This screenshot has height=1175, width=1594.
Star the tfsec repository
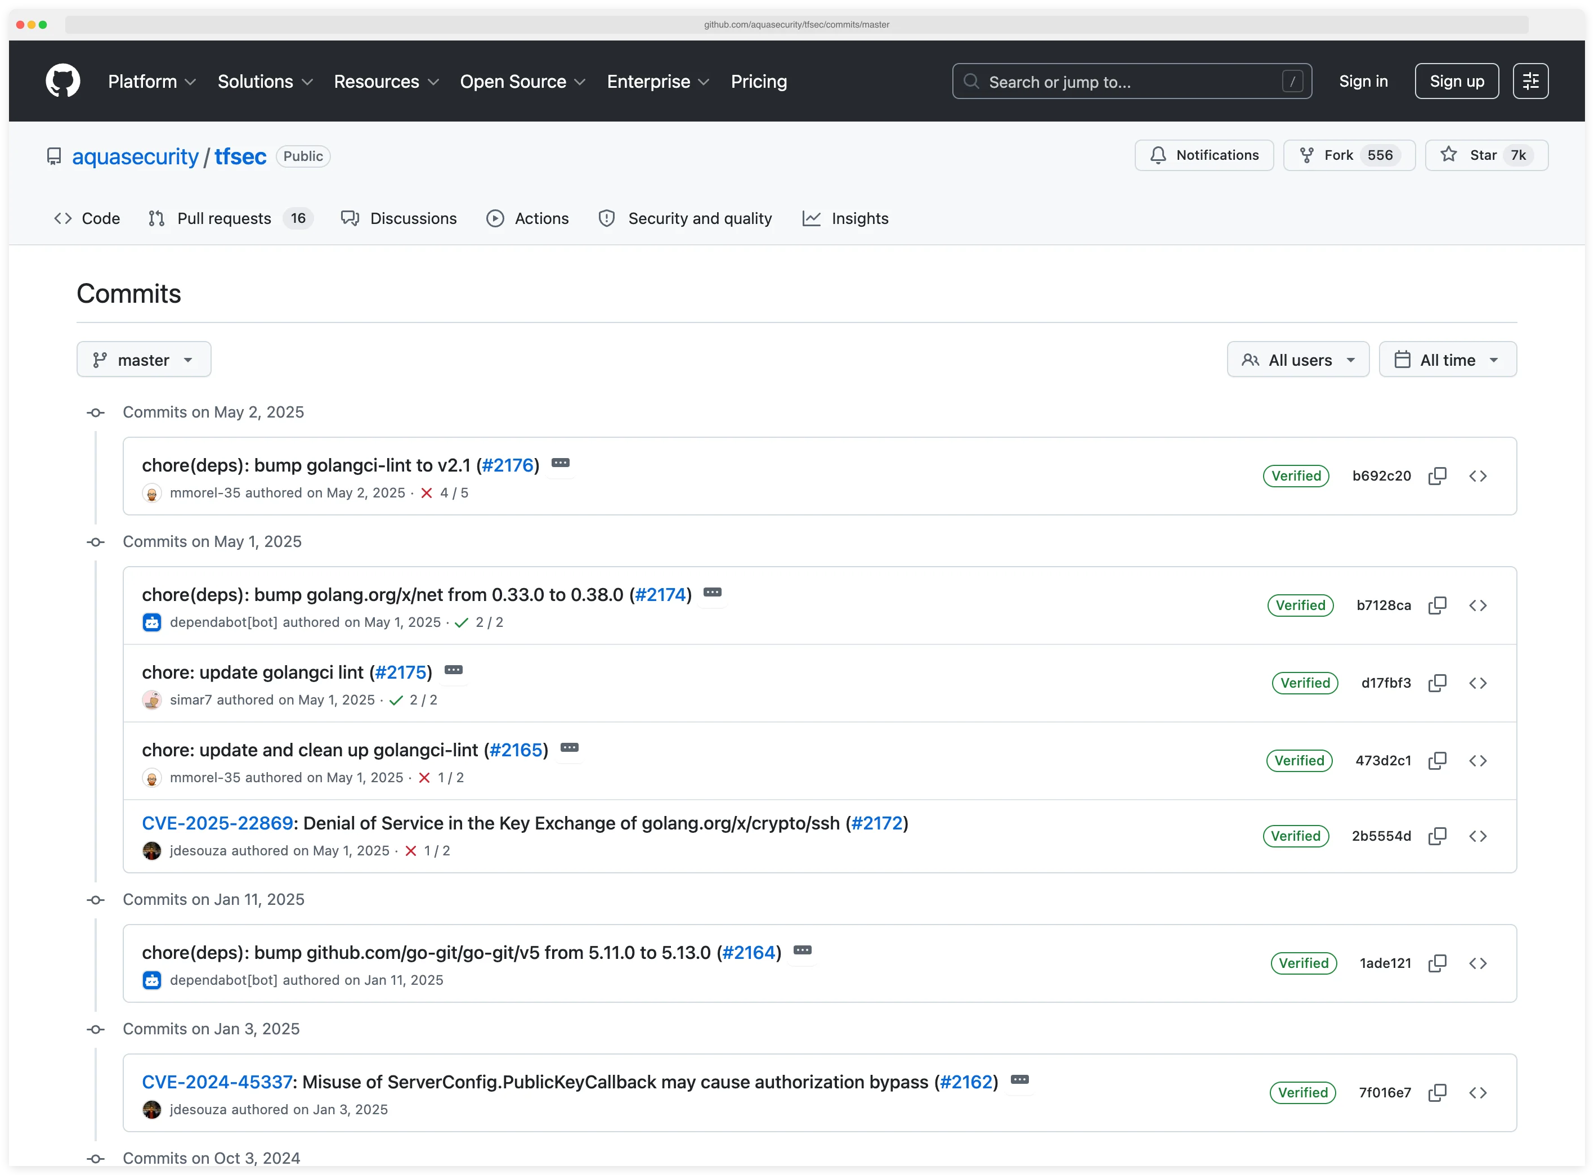[1485, 155]
